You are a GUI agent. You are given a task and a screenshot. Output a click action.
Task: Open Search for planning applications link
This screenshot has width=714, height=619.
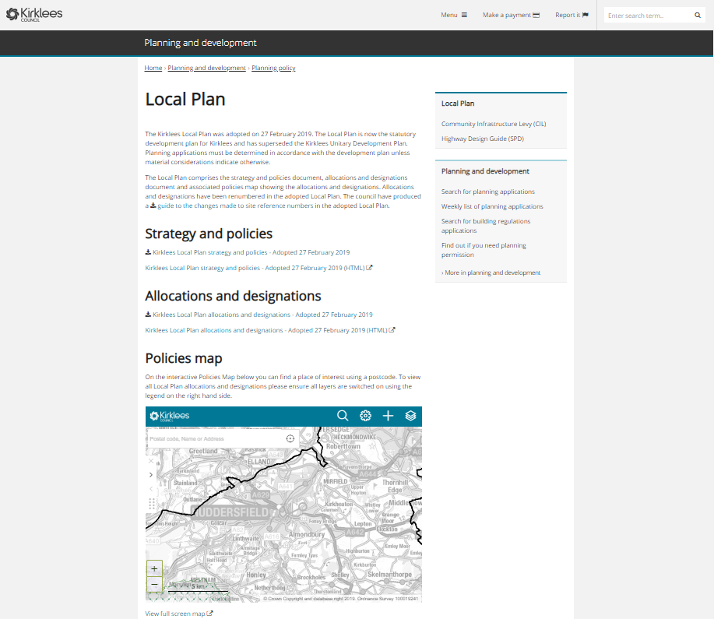tap(488, 192)
